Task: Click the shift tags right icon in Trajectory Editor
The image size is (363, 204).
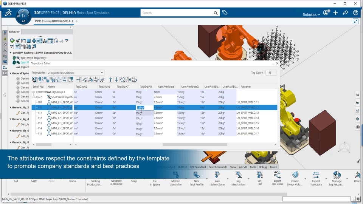Action: click(64, 80)
